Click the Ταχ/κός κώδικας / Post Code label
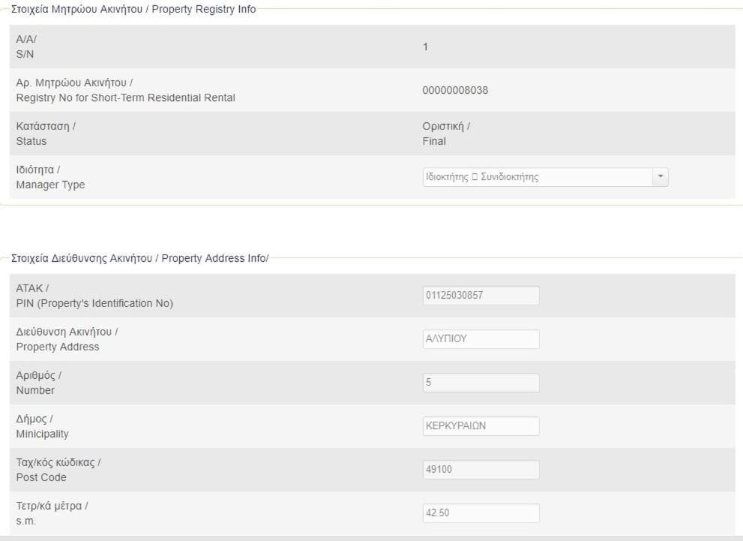The width and height of the screenshot is (743, 541). (58, 470)
